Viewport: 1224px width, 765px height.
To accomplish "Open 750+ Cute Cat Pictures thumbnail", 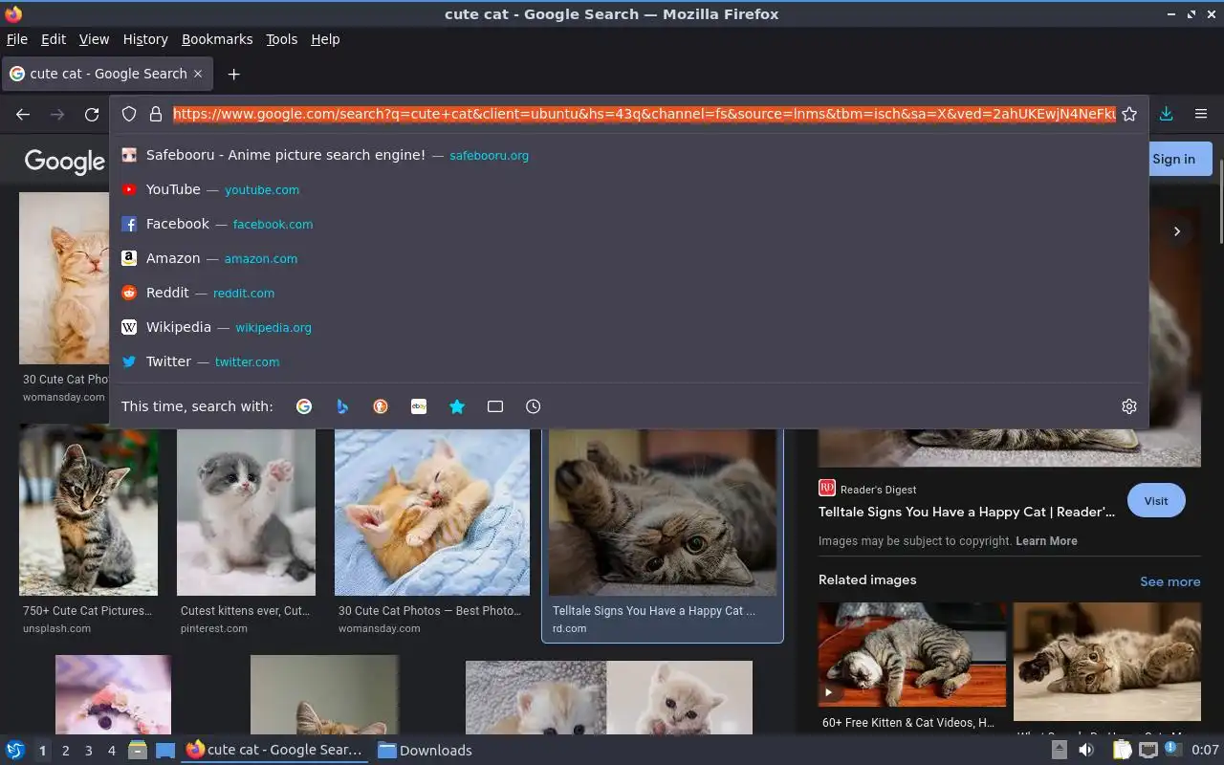I will 88,513.
